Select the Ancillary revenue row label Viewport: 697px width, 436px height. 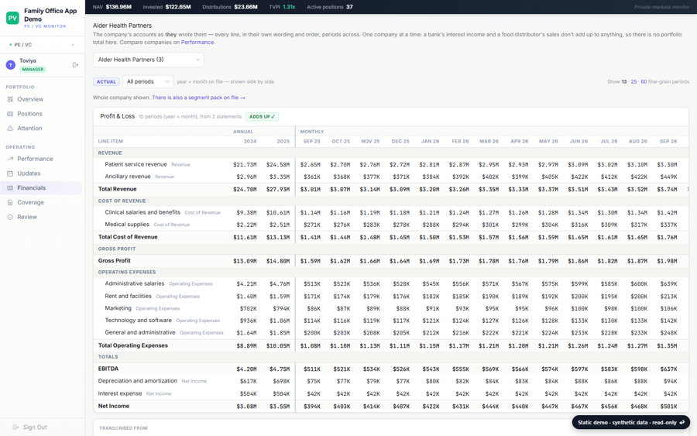pyautogui.click(x=128, y=177)
